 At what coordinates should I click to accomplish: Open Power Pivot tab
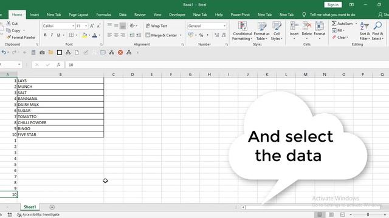pyautogui.click(x=240, y=15)
